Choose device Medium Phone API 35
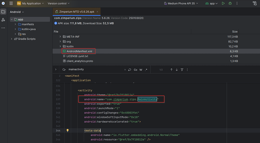 181,3
